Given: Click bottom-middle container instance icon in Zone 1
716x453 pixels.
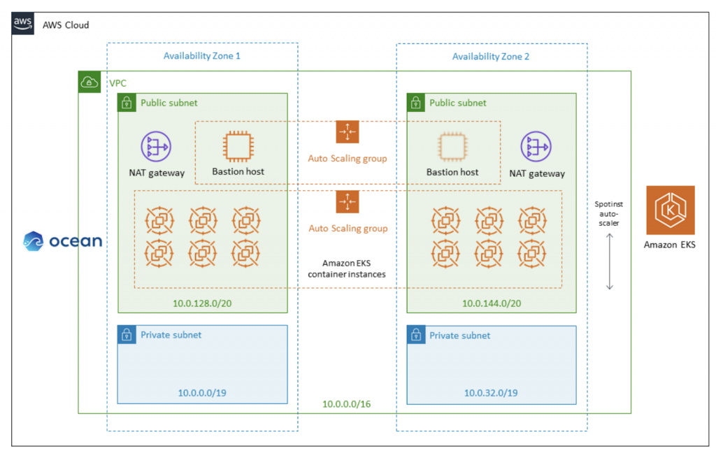Looking at the screenshot, I should pyautogui.click(x=202, y=253).
